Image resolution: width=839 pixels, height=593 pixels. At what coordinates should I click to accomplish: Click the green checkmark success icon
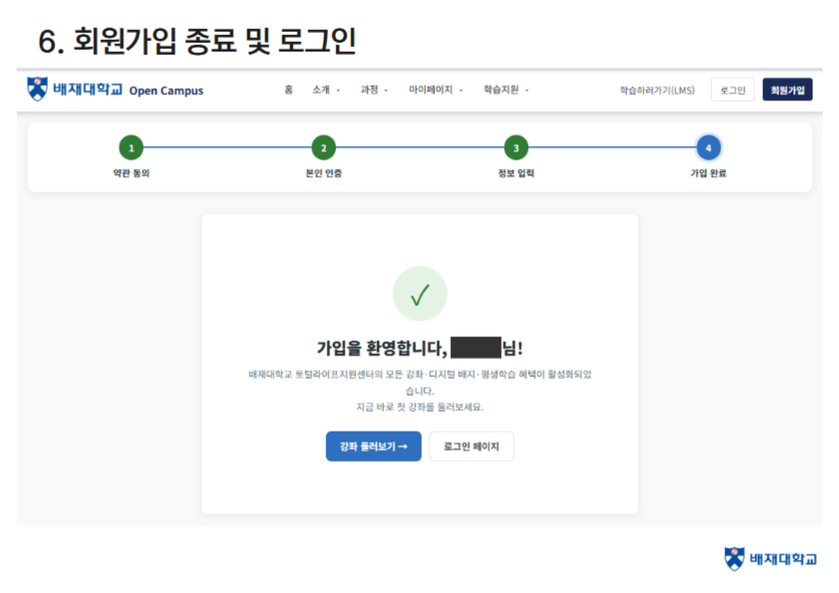click(420, 294)
